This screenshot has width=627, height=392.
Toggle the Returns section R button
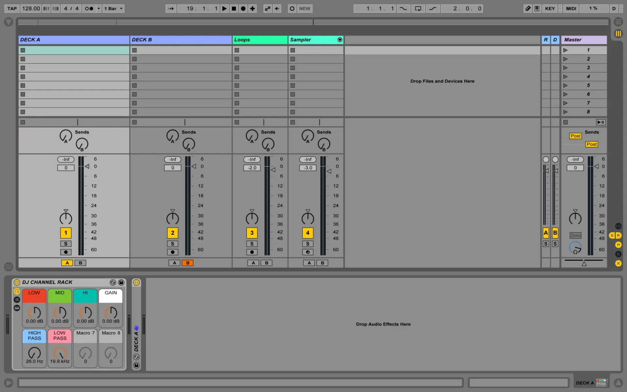tap(618, 236)
